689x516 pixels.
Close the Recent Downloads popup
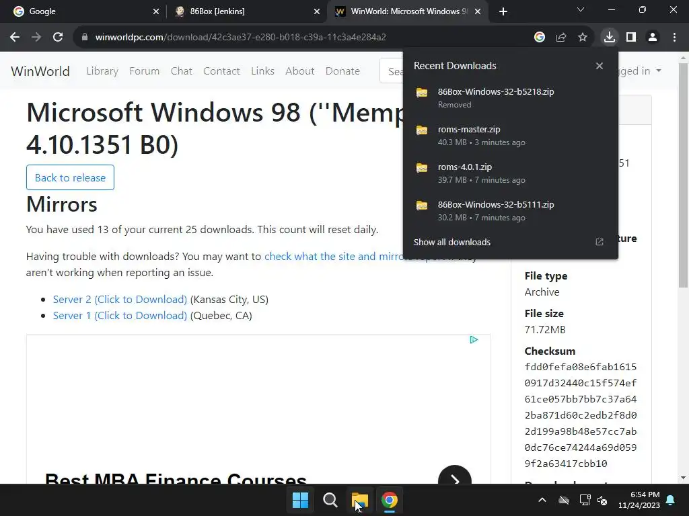click(x=600, y=66)
